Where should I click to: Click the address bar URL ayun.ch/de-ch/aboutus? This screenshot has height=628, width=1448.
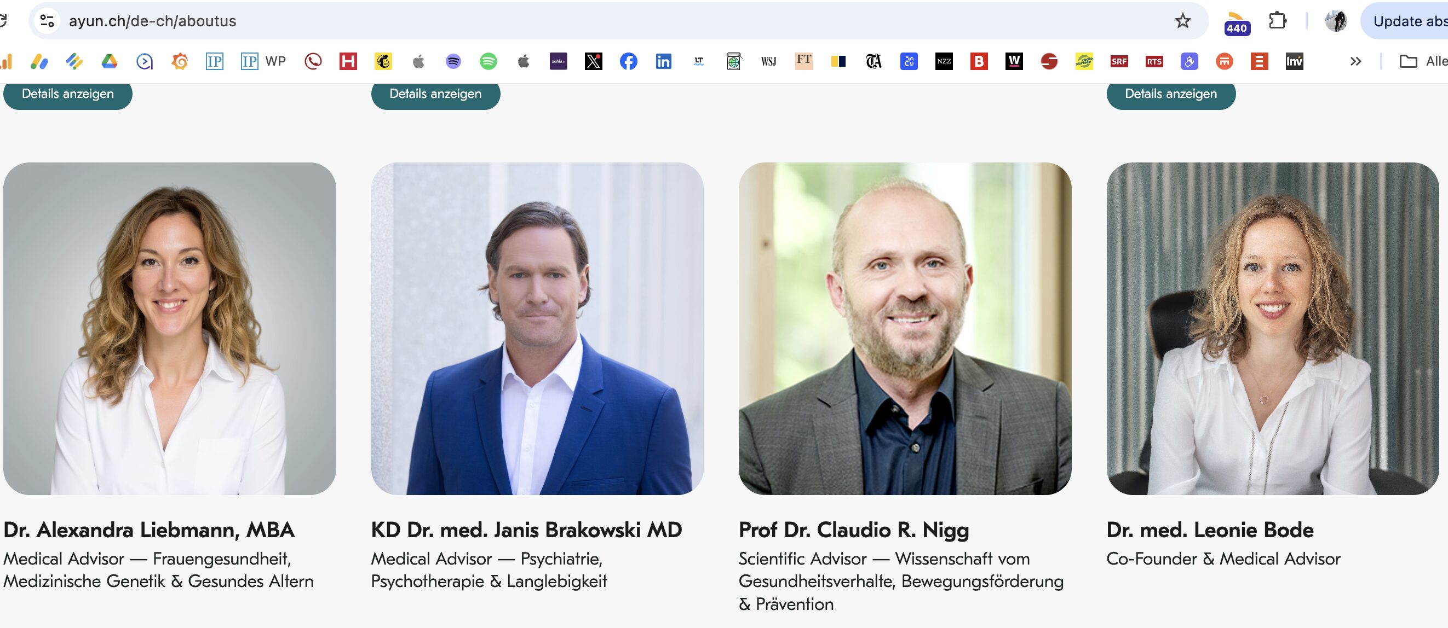click(x=152, y=21)
